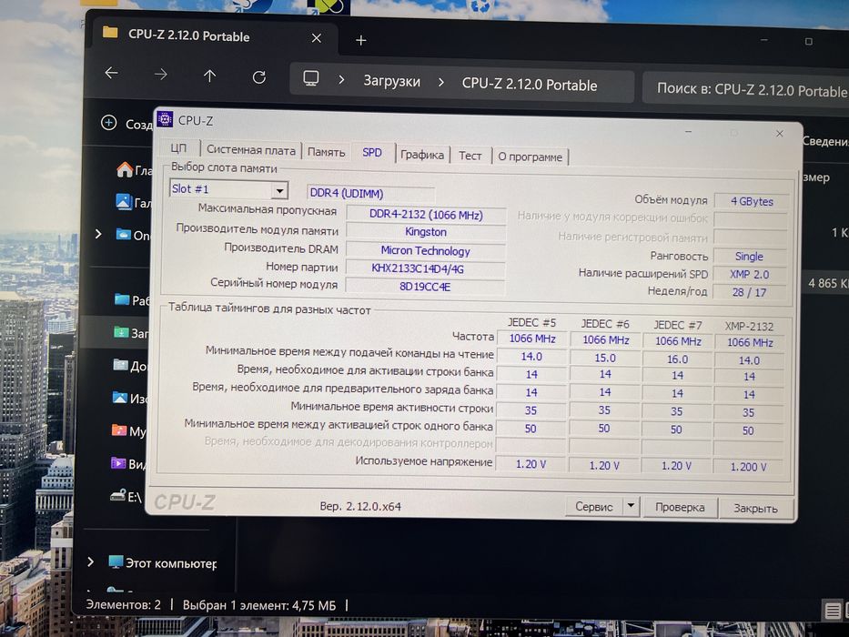Image resolution: width=849 pixels, height=637 pixels.
Task: Go up one folder level
Action: [x=209, y=76]
